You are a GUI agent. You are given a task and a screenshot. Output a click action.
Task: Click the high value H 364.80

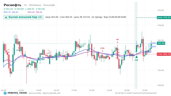(x=19, y=9)
